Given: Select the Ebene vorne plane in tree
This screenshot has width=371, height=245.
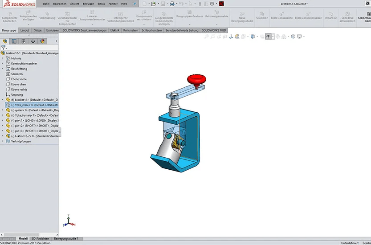Looking at the screenshot, I should coord(19,79).
